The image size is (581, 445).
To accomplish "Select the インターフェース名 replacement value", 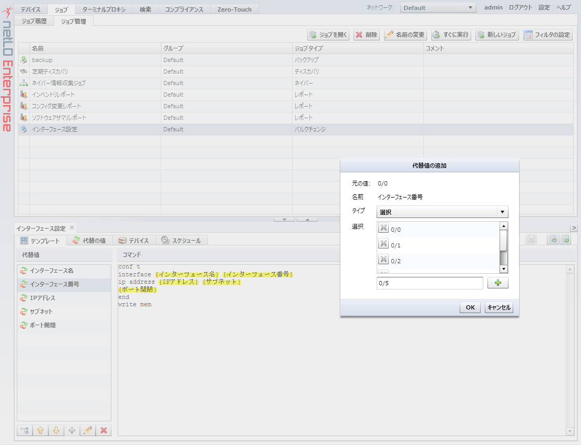I will [x=64, y=271].
